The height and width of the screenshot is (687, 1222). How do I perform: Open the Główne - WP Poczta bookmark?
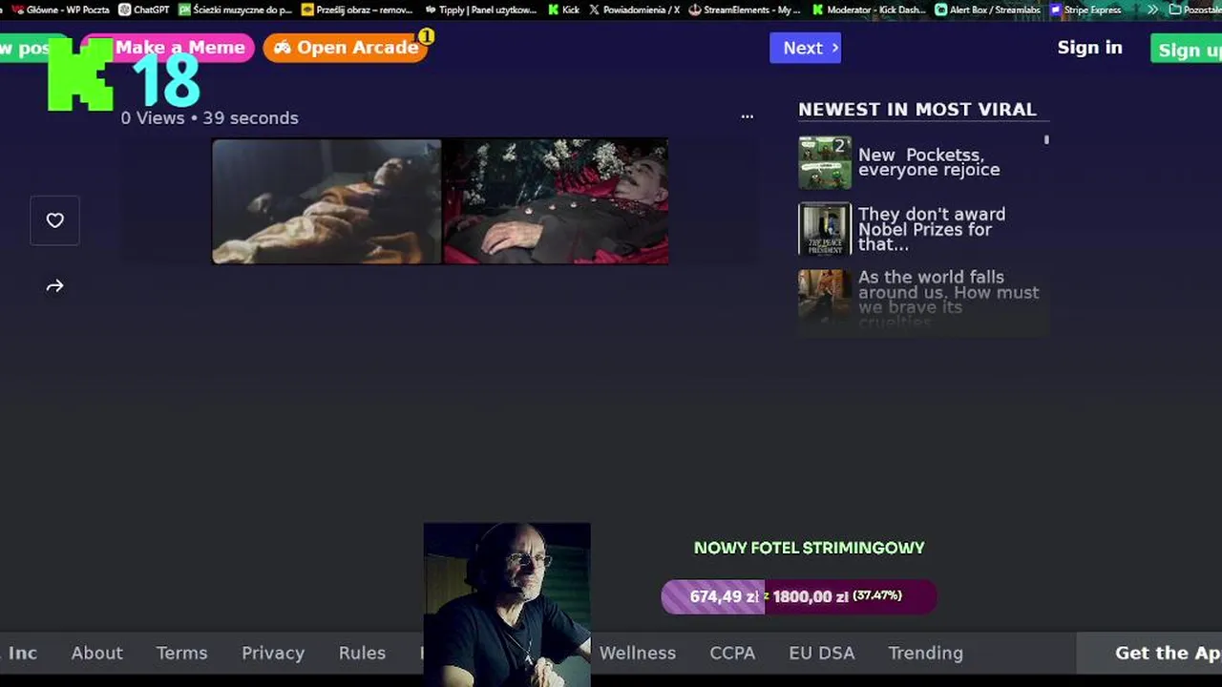(60, 10)
